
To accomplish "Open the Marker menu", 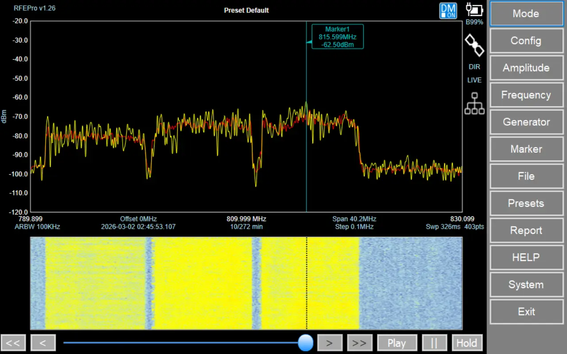I will (526, 149).
